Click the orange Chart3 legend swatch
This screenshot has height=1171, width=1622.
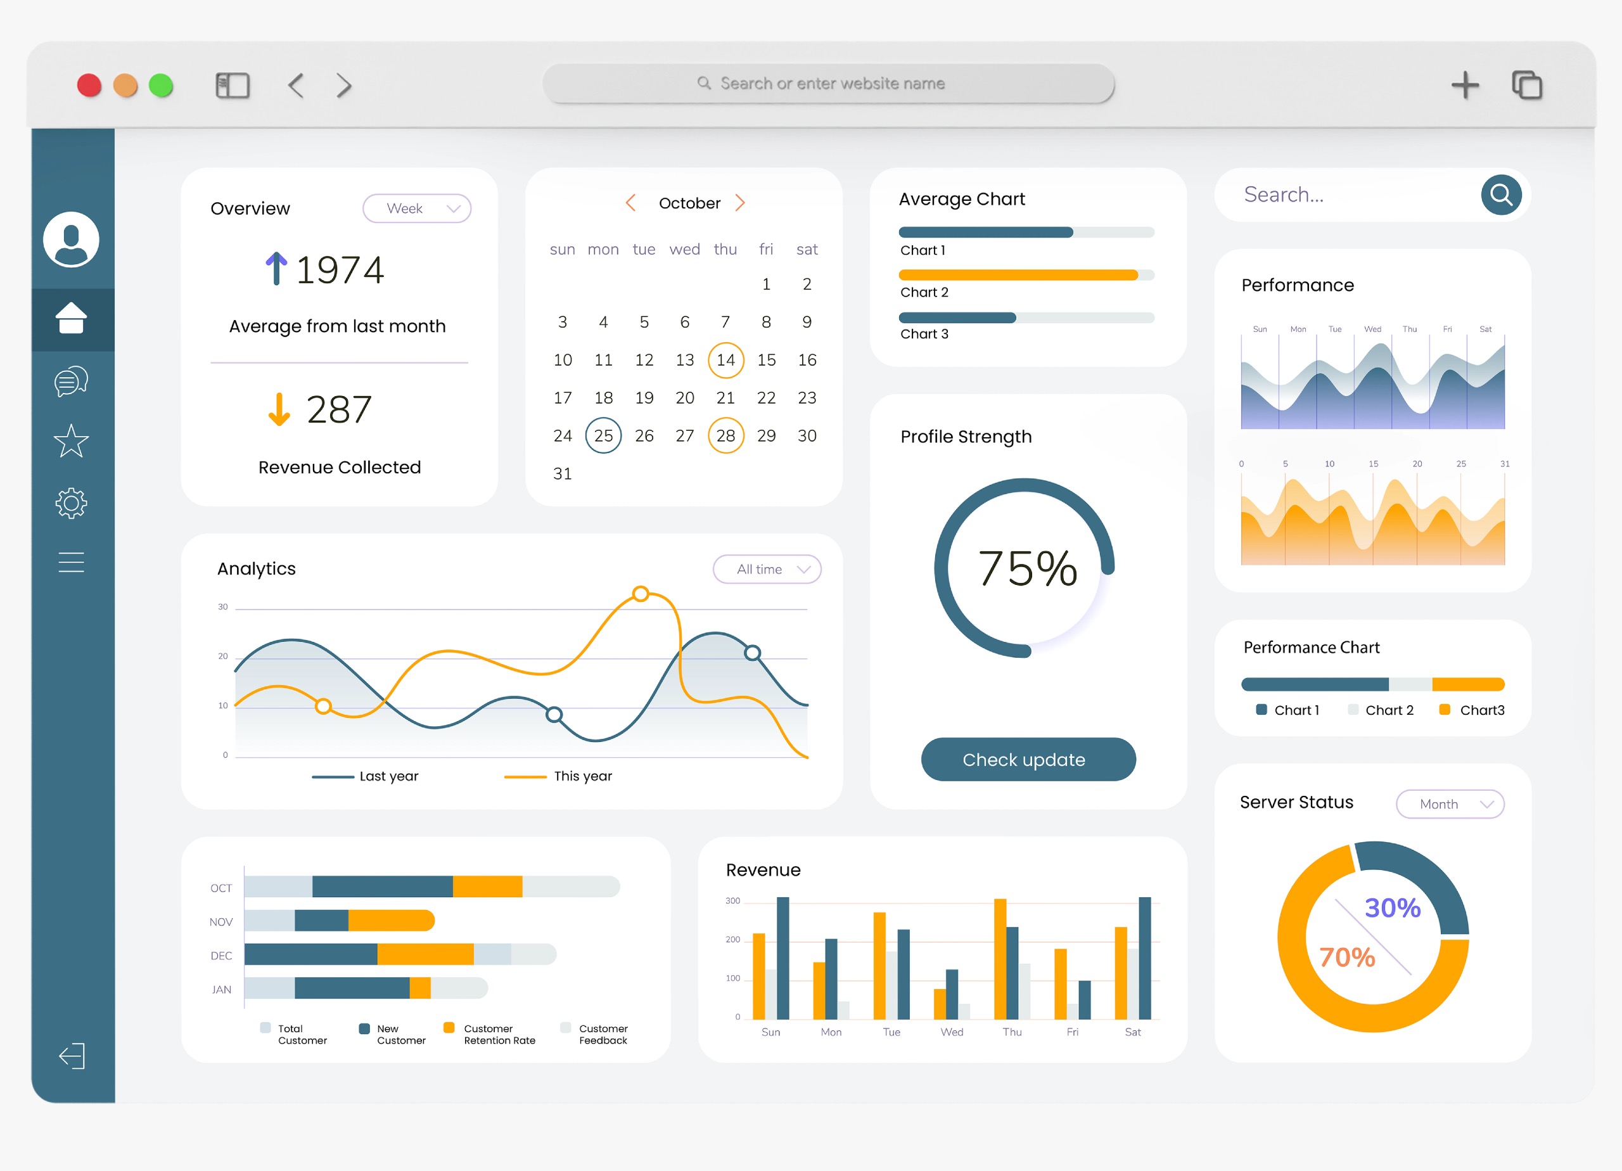(x=1445, y=710)
